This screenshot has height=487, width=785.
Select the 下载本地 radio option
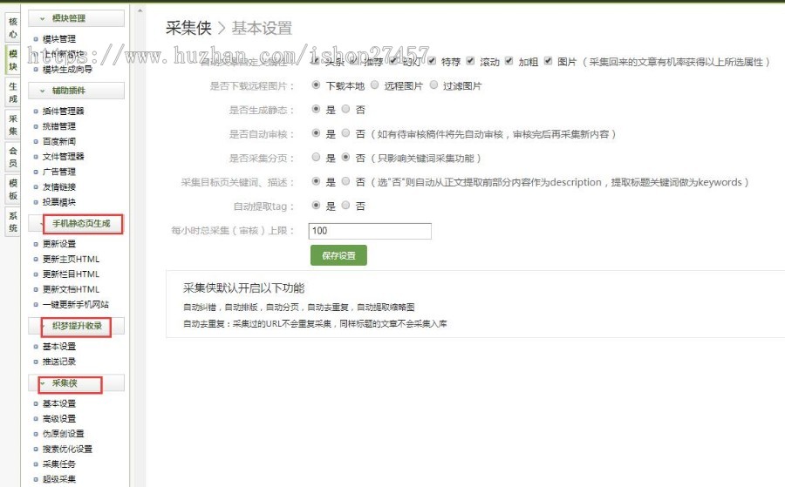click(x=316, y=85)
